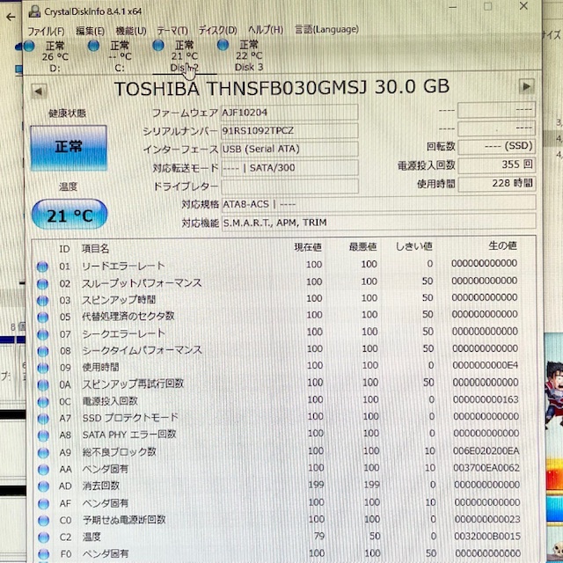Open the ディスク(D) menu
The width and height of the screenshot is (563, 563).
pyautogui.click(x=217, y=30)
